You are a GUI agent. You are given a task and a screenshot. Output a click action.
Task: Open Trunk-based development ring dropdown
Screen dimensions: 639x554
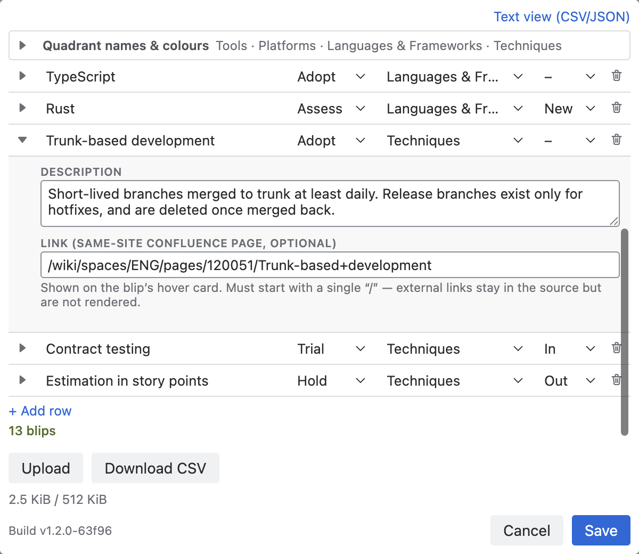point(331,141)
